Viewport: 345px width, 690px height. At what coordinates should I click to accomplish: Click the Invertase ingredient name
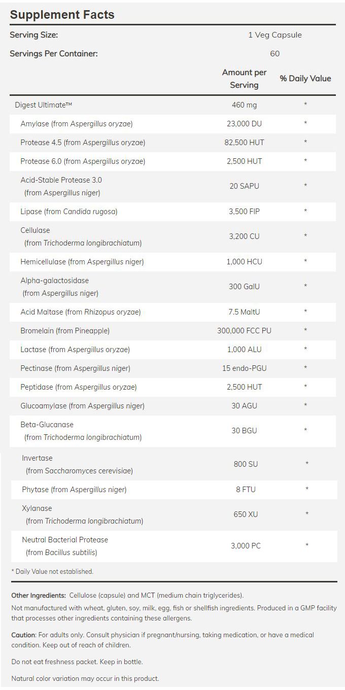click(37, 458)
